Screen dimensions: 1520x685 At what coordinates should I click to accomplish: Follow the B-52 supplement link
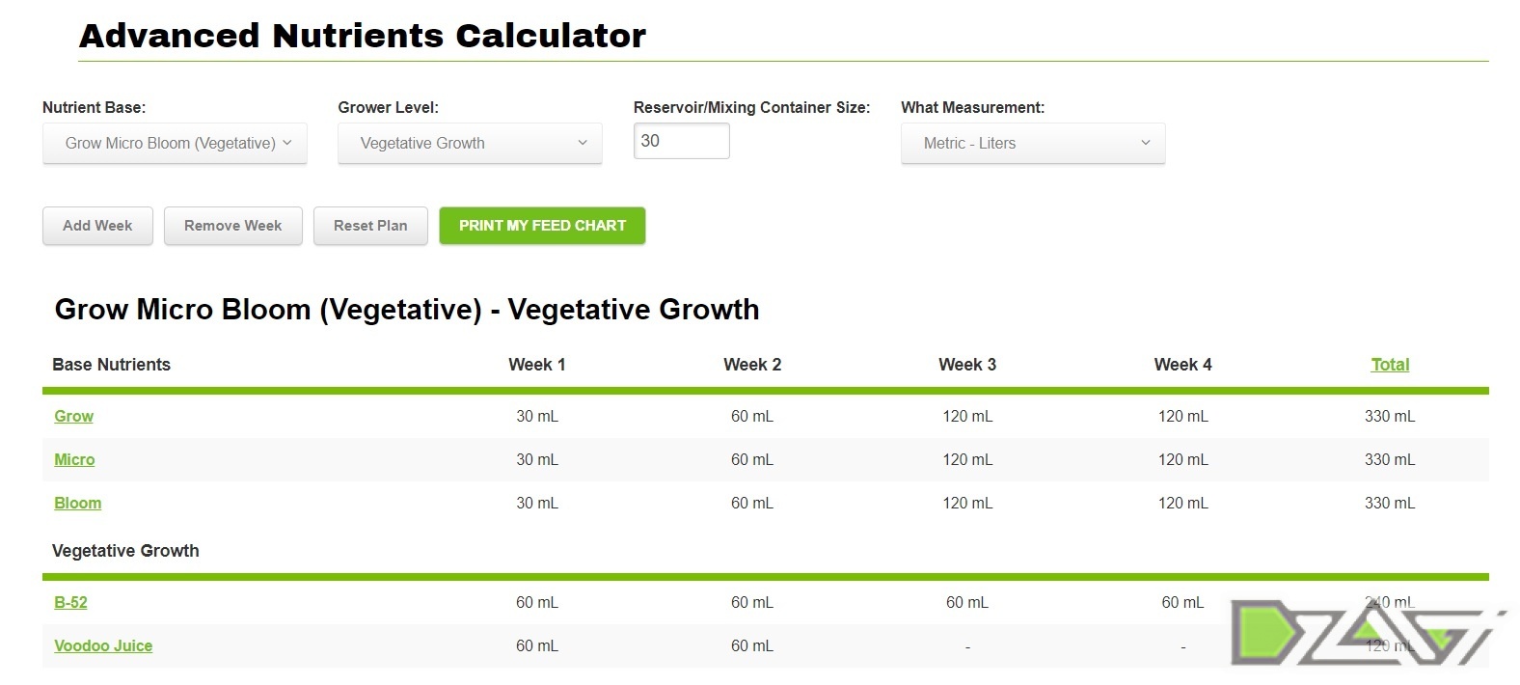coord(70,602)
